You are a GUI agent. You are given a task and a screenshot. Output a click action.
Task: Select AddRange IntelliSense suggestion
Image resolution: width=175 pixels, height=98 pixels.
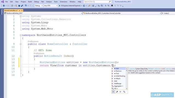click(x=118, y=84)
